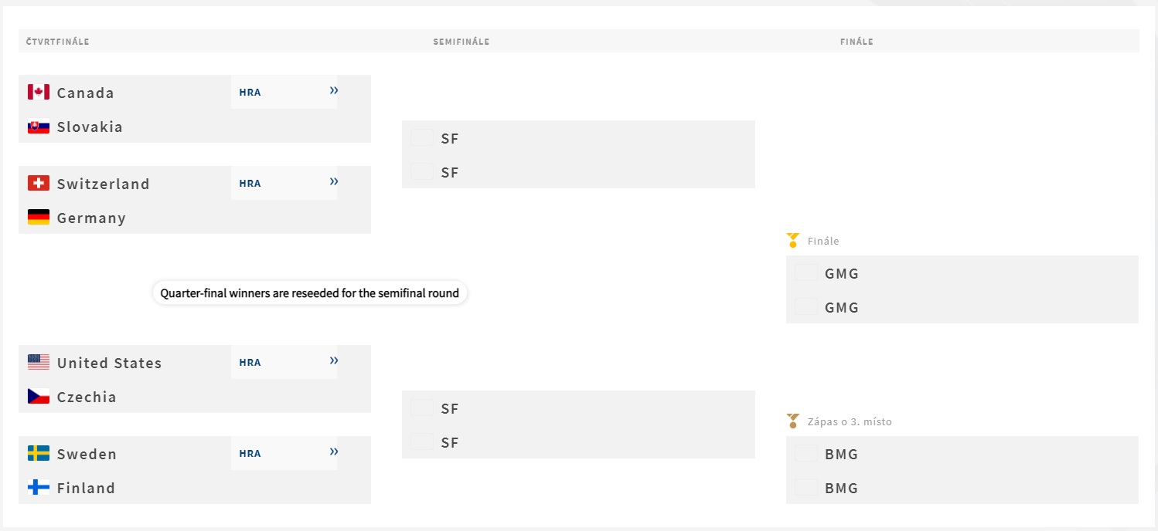Open HRA link for Canada match

pyautogui.click(x=250, y=93)
